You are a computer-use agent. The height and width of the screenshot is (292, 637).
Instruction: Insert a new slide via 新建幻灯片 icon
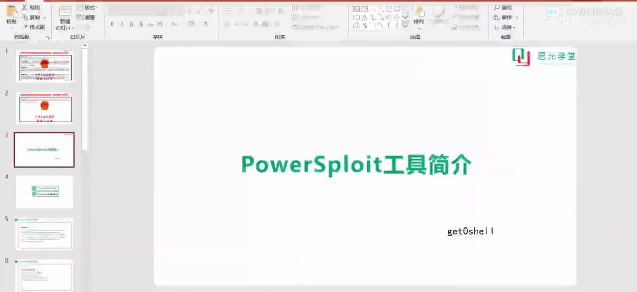coord(65,11)
